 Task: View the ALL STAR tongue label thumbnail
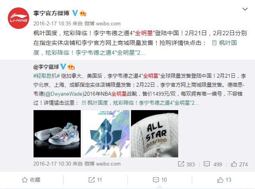pos(154,134)
